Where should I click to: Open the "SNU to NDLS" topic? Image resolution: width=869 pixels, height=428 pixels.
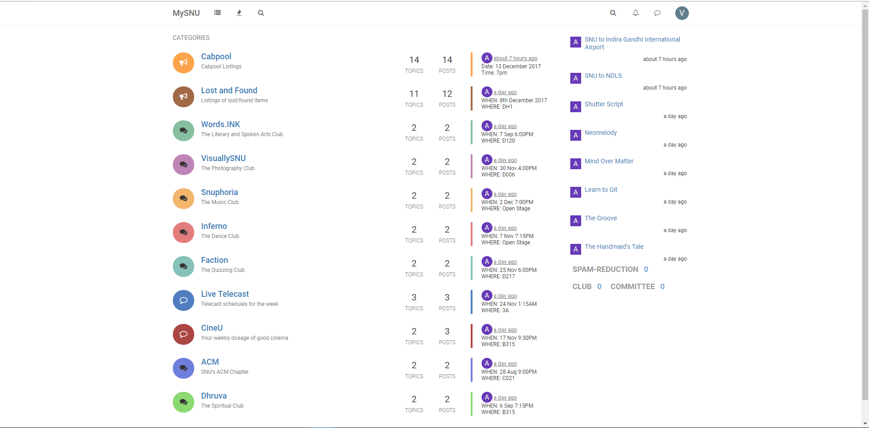603,76
